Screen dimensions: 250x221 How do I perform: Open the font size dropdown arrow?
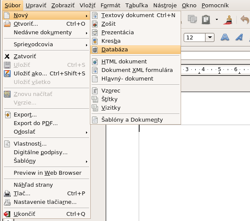[x=210, y=38]
